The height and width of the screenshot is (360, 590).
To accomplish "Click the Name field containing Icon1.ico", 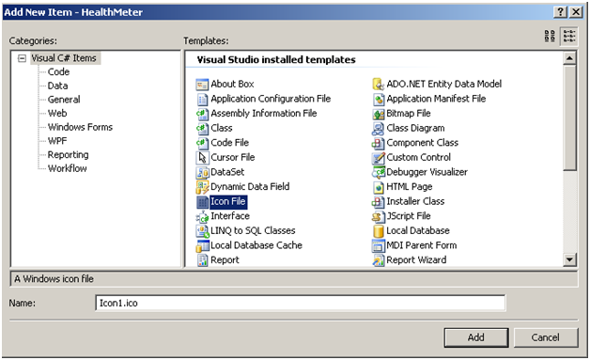I will [301, 304].
